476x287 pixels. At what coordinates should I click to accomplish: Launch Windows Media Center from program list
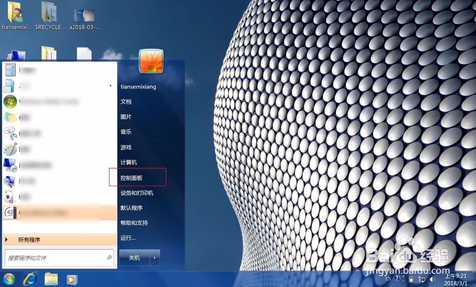pyautogui.click(x=10, y=101)
